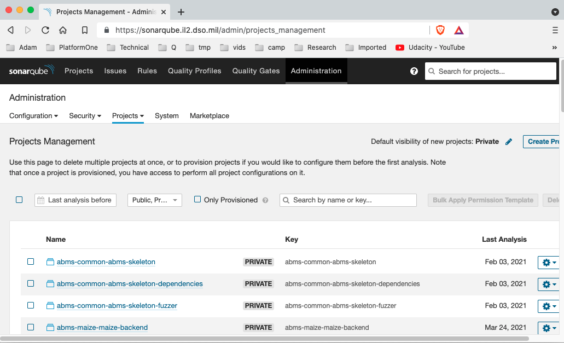Screen dimensions: 564x343
Task: Click the pencil icon beside Private visibility
Action: point(509,142)
